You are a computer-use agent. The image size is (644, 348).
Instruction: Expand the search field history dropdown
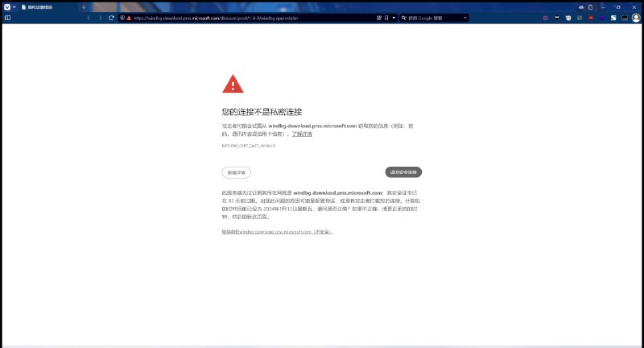[x=465, y=18]
